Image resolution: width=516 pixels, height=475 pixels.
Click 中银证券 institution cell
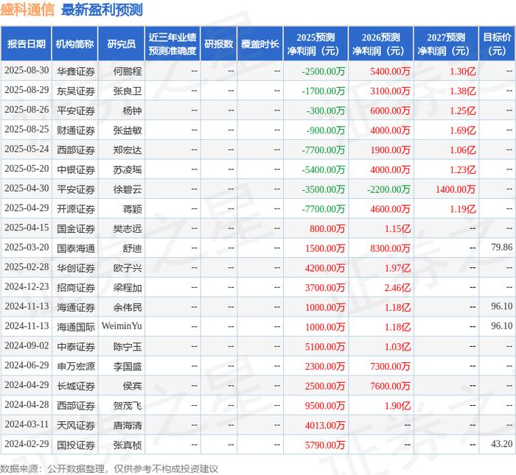pos(76,169)
